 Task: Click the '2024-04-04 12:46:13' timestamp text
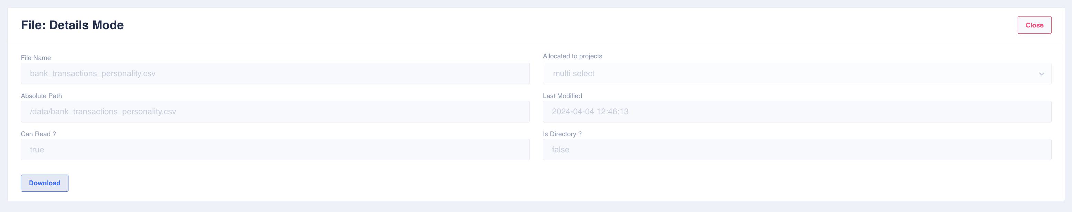(590, 111)
